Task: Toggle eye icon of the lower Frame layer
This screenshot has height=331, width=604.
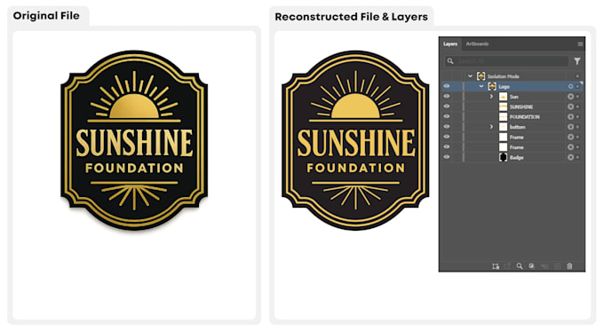Action: tap(447, 146)
